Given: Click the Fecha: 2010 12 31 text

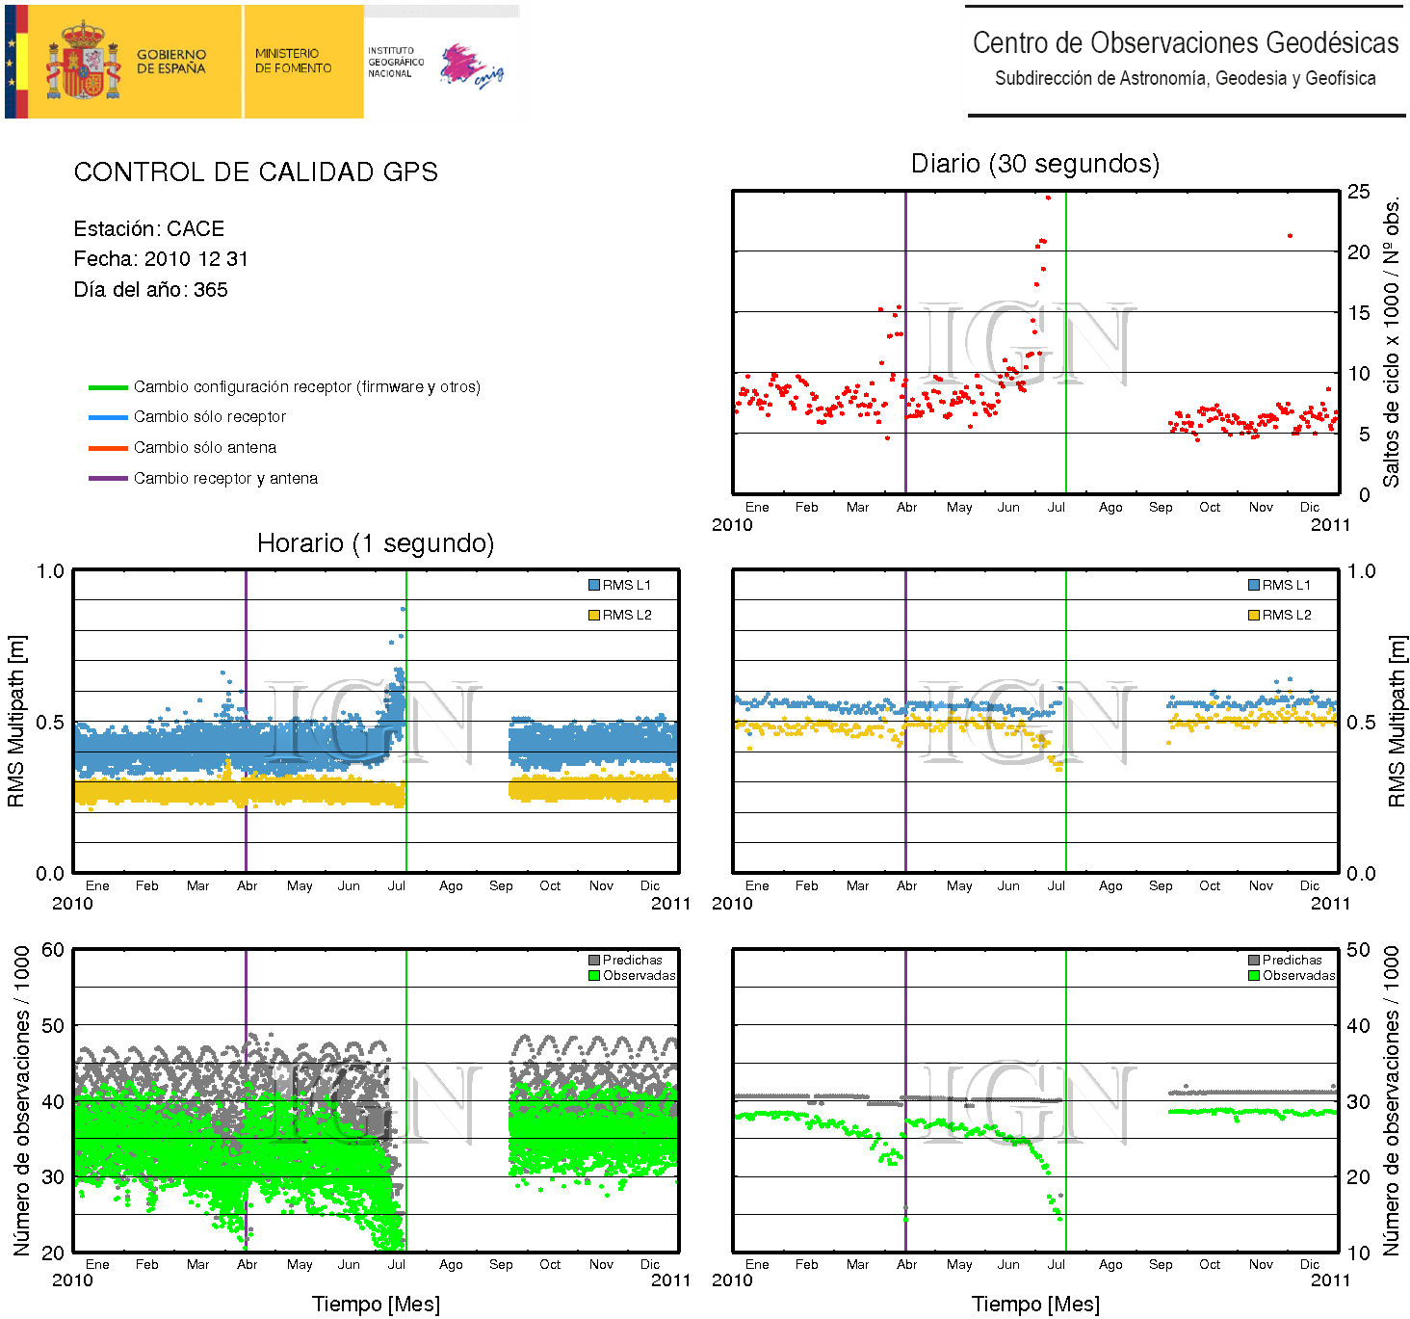Looking at the screenshot, I should [161, 259].
